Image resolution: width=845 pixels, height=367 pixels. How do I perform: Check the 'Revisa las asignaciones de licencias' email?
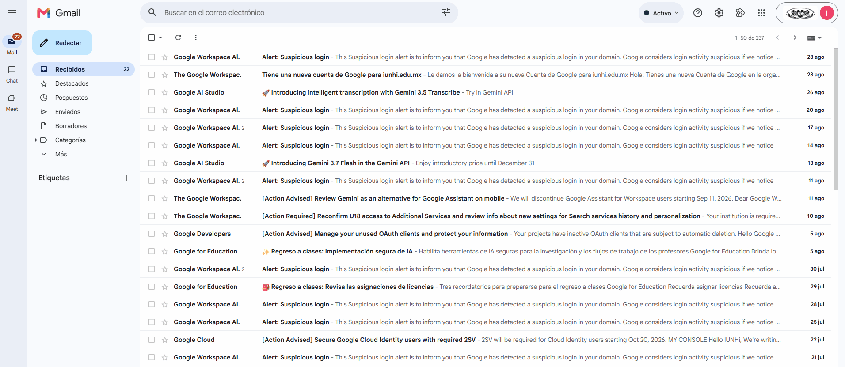click(x=152, y=287)
